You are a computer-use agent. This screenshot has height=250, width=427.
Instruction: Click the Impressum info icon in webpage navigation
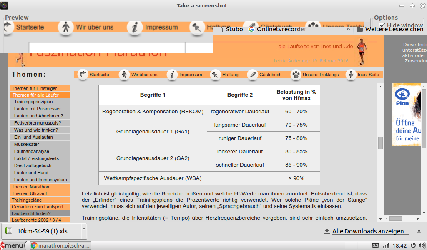click(x=172, y=75)
